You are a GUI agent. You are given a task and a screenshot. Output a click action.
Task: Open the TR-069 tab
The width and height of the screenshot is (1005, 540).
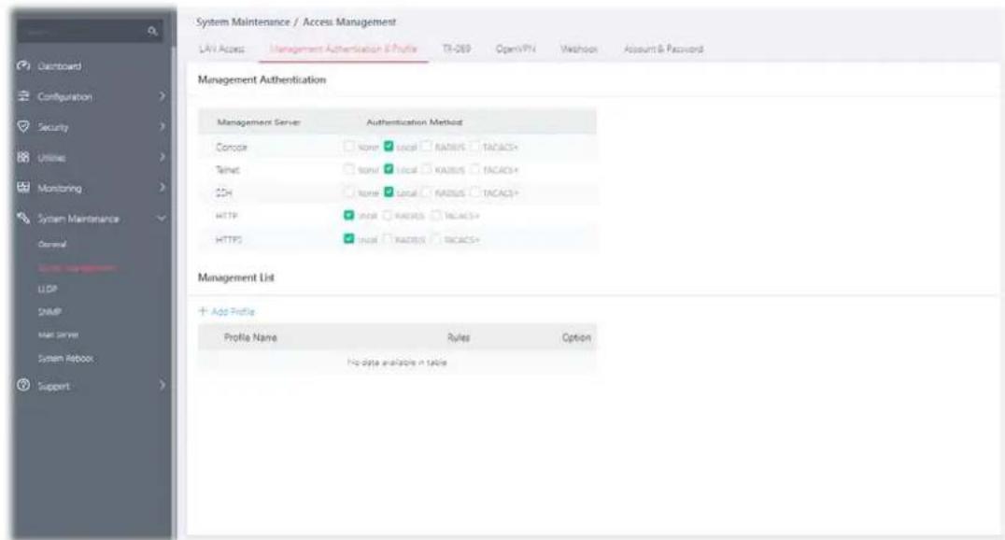pyautogui.click(x=457, y=49)
